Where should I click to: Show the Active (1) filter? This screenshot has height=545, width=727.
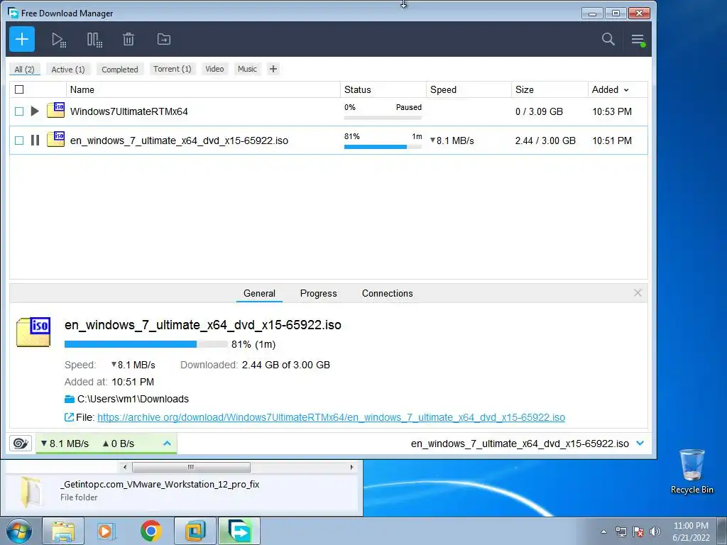click(x=68, y=69)
